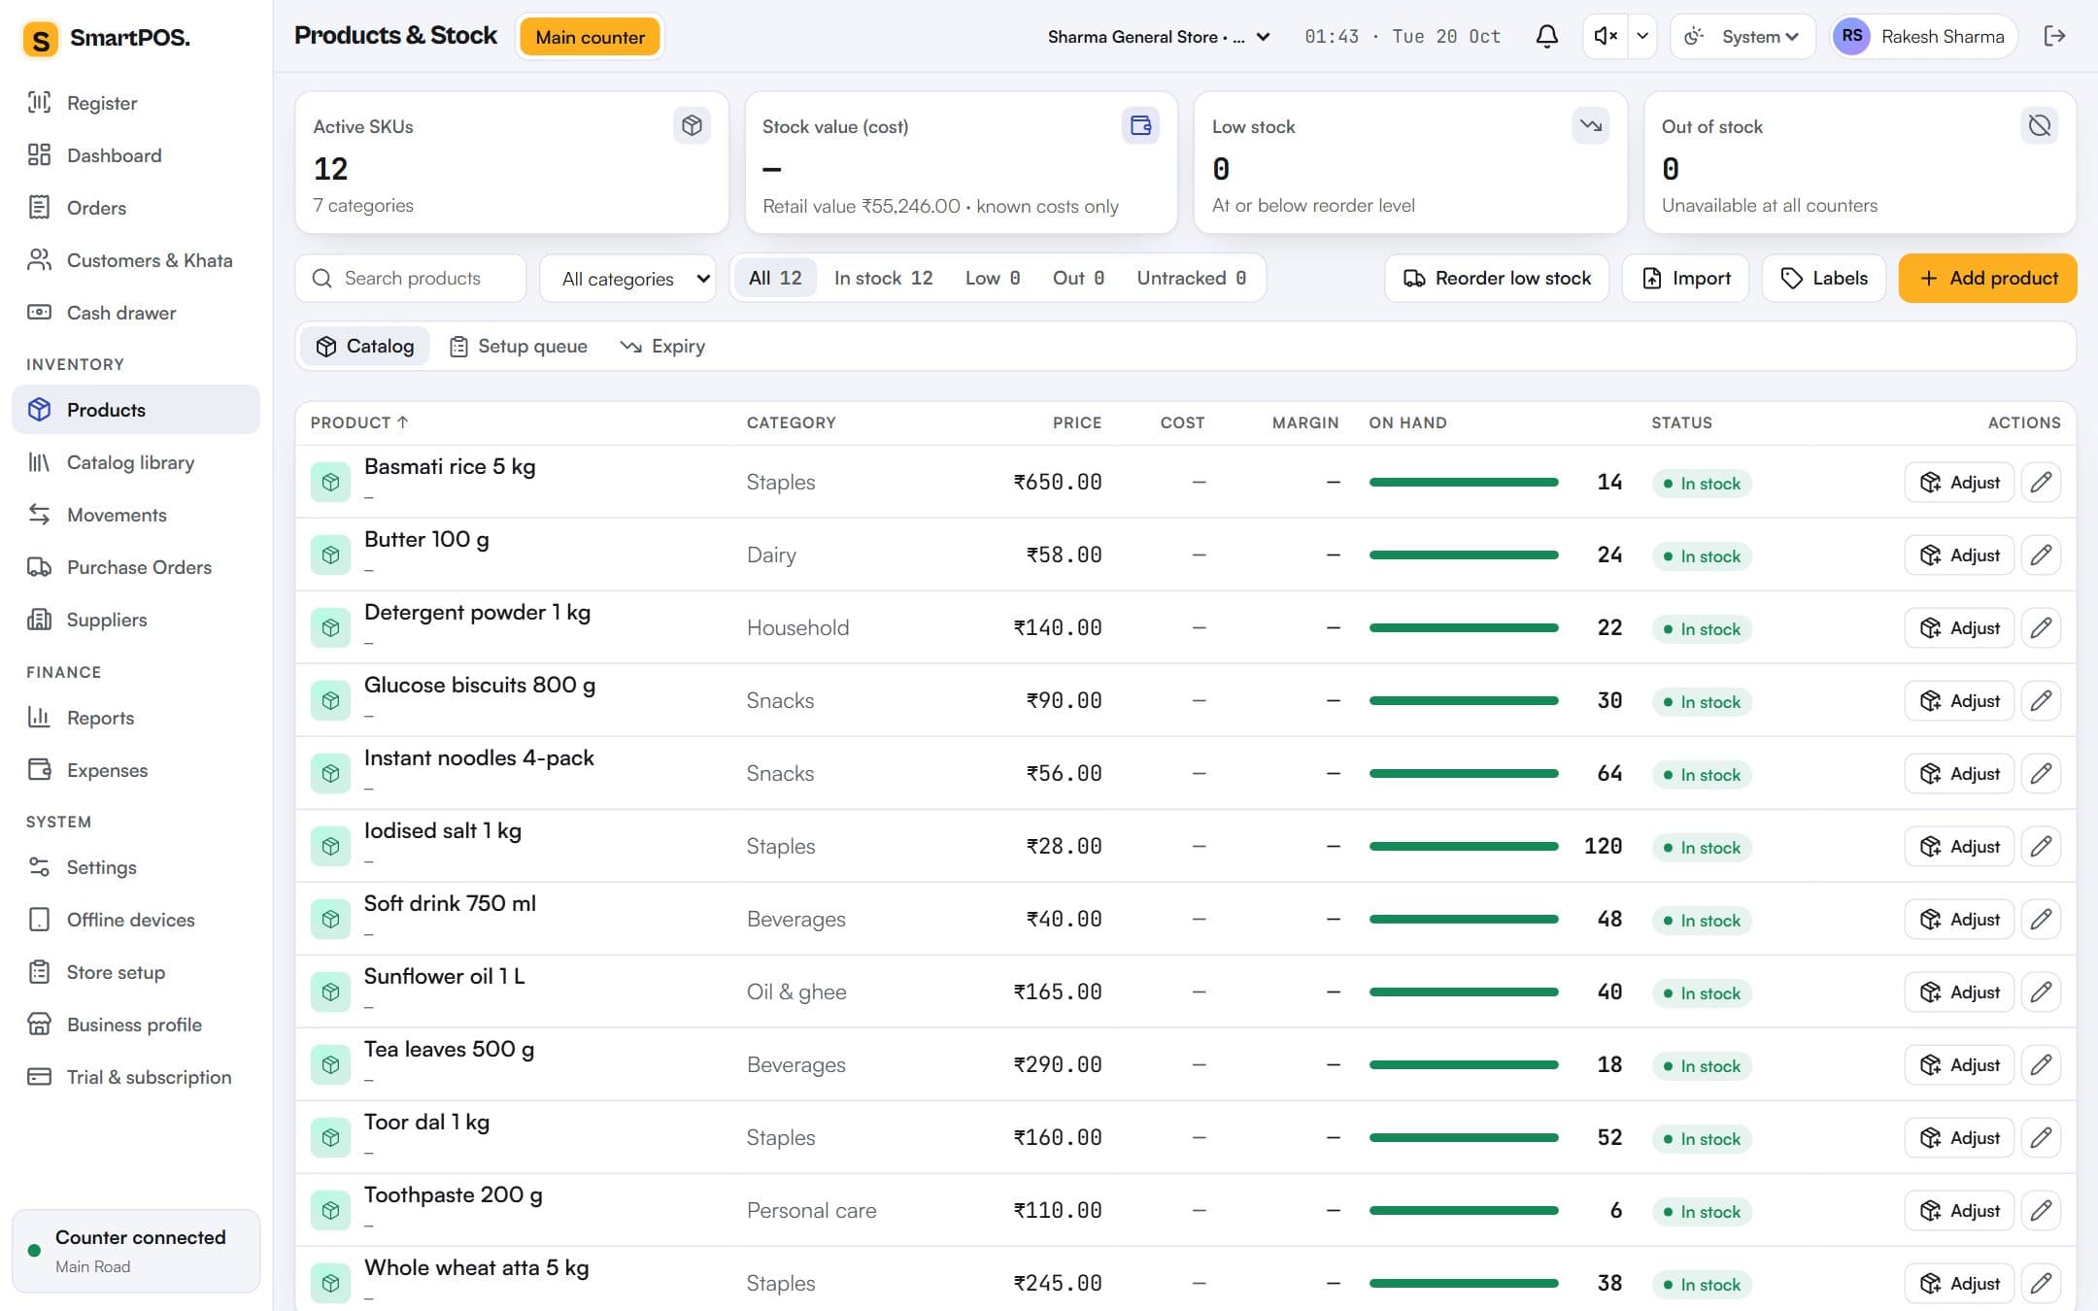This screenshot has height=1311, width=2098.
Task: Click the Out of stock card icon
Action: (2040, 126)
